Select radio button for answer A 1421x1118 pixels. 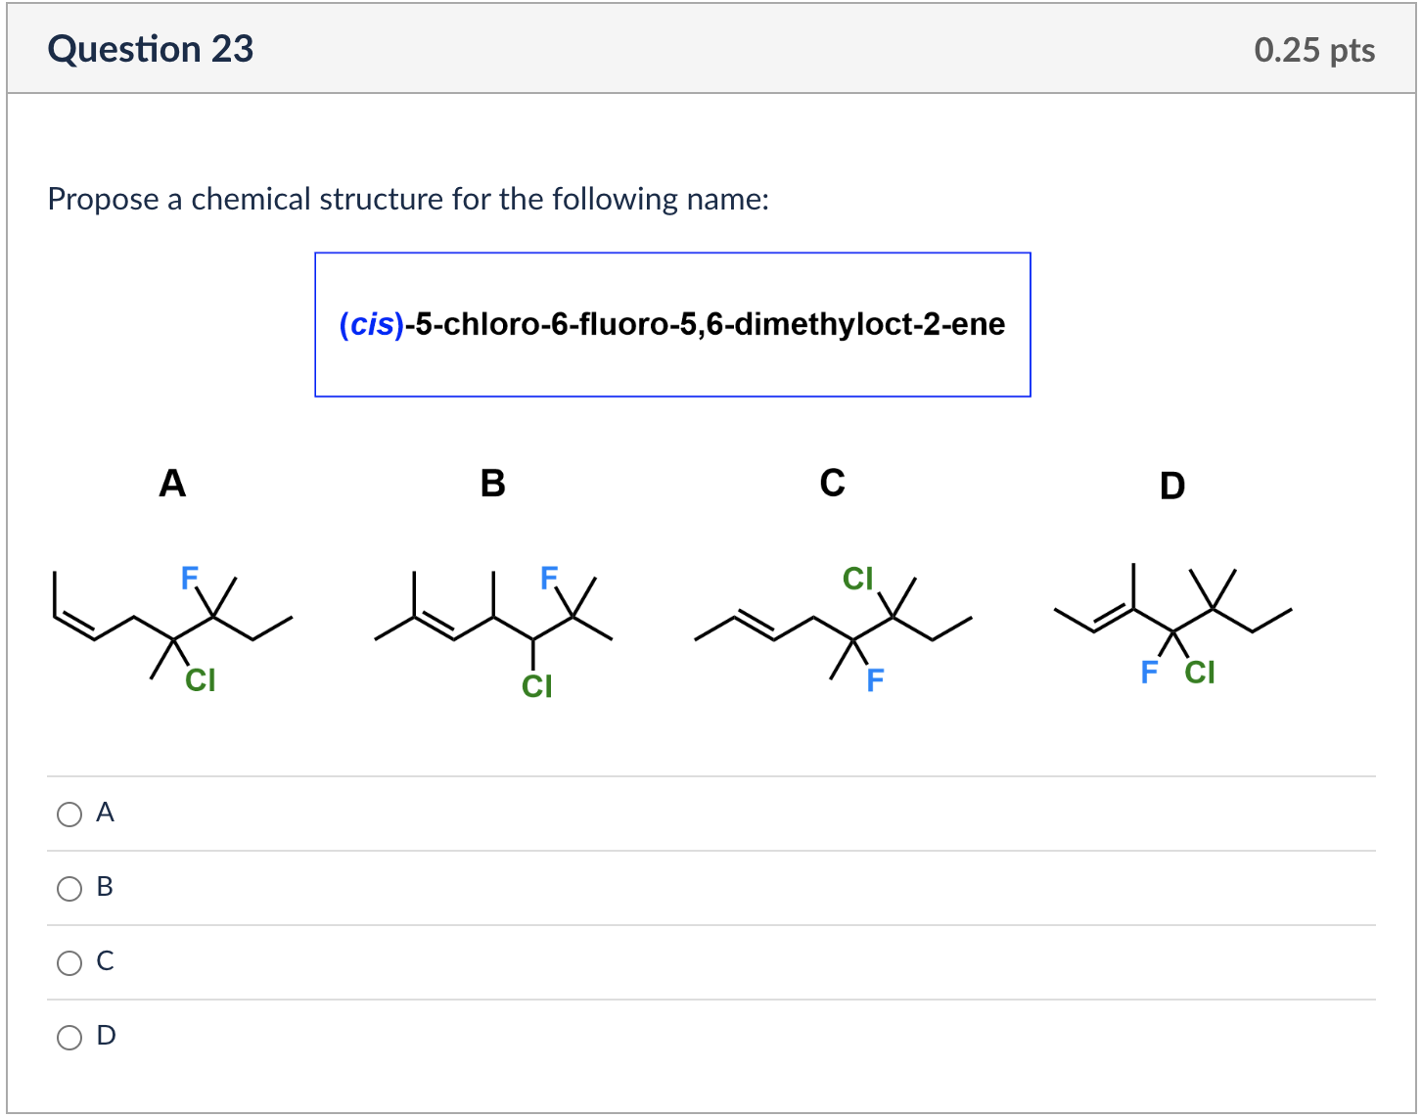click(69, 813)
